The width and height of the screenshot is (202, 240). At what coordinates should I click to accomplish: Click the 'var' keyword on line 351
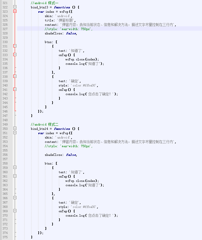coord(41,133)
